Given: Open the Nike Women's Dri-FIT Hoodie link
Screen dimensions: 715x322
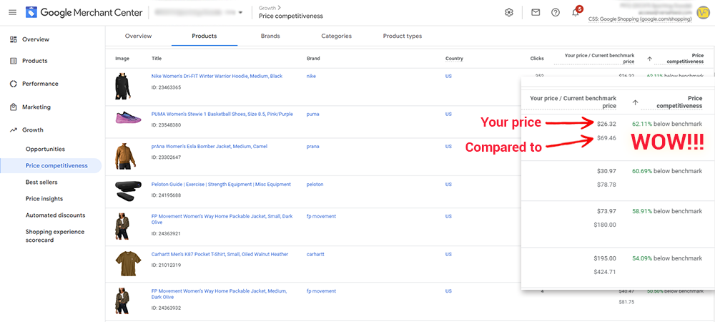Looking at the screenshot, I should point(217,76).
